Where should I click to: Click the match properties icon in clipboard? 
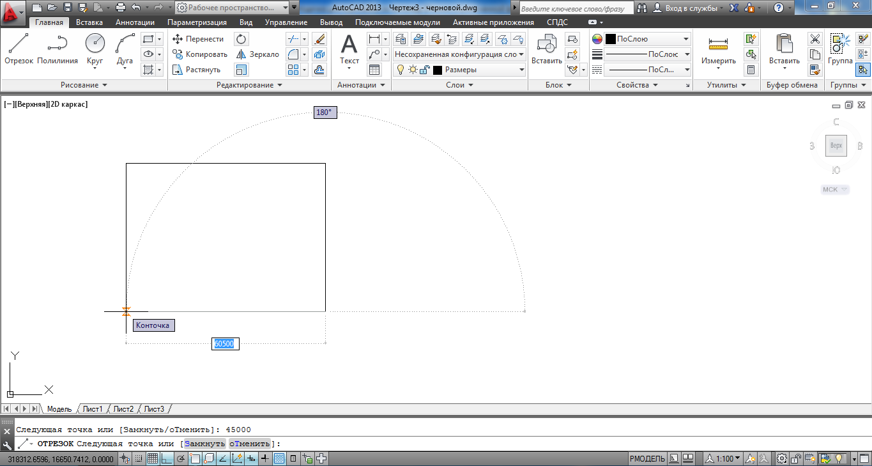pyautogui.click(x=815, y=70)
